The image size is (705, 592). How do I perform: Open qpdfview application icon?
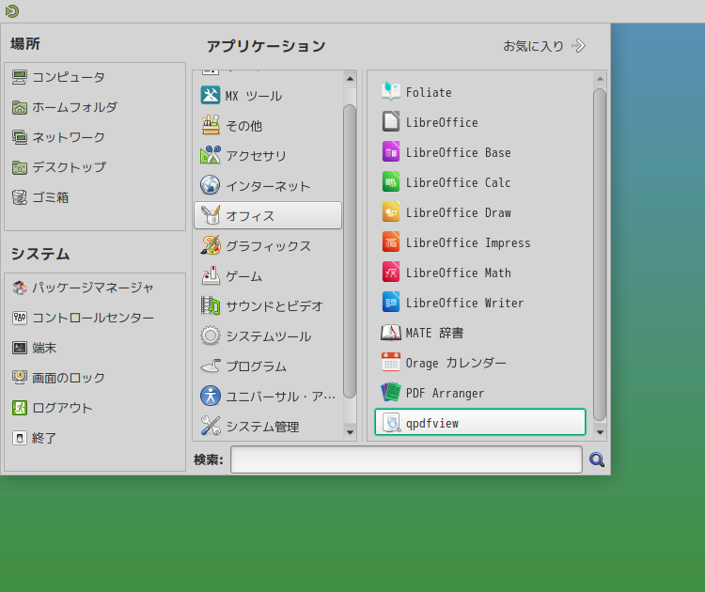(x=391, y=423)
